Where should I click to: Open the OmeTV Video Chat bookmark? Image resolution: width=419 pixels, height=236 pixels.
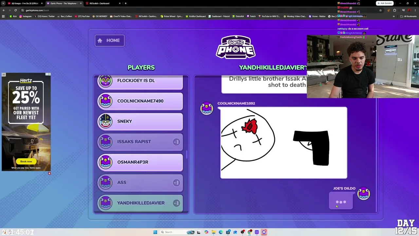click(121, 16)
